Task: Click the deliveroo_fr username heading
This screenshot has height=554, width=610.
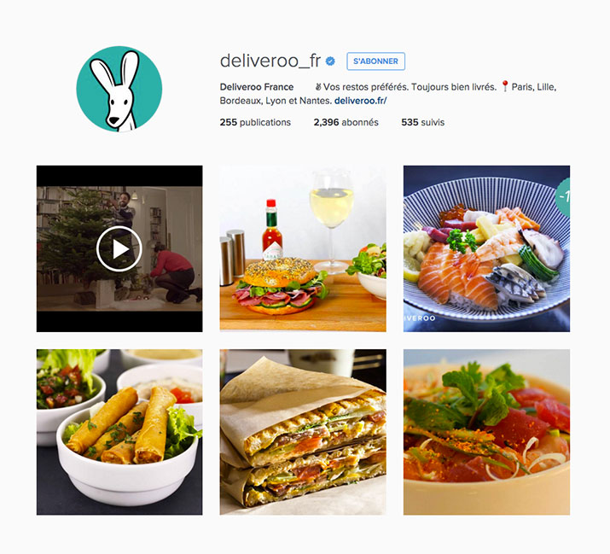Action: [270, 61]
